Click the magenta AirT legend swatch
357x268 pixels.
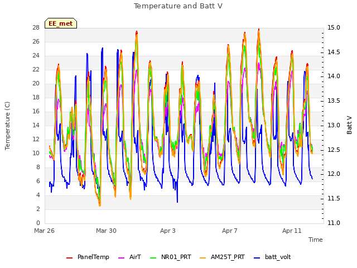pyautogui.click(x=122, y=258)
